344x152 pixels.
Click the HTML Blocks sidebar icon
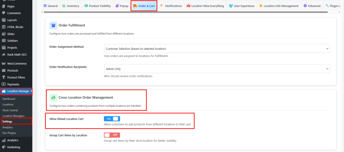pos(4,27)
